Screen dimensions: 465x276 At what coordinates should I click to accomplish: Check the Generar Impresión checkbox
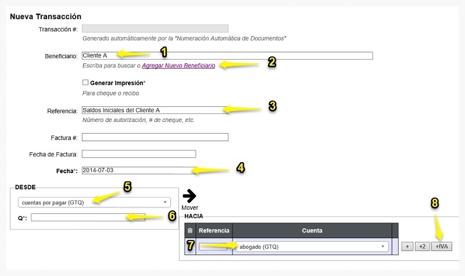click(85, 83)
